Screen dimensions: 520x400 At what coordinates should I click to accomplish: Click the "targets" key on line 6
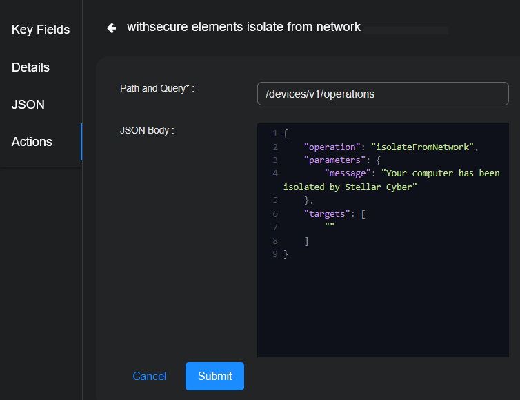(327, 213)
